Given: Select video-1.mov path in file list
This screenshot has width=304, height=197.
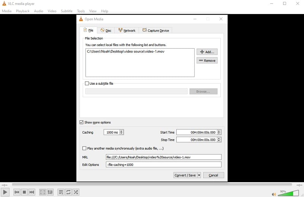Looking at the screenshot, I should [126, 52].
